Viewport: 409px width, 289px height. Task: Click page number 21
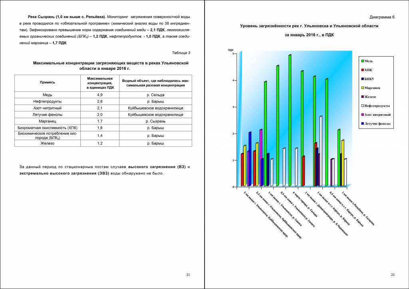pos(188,275)
